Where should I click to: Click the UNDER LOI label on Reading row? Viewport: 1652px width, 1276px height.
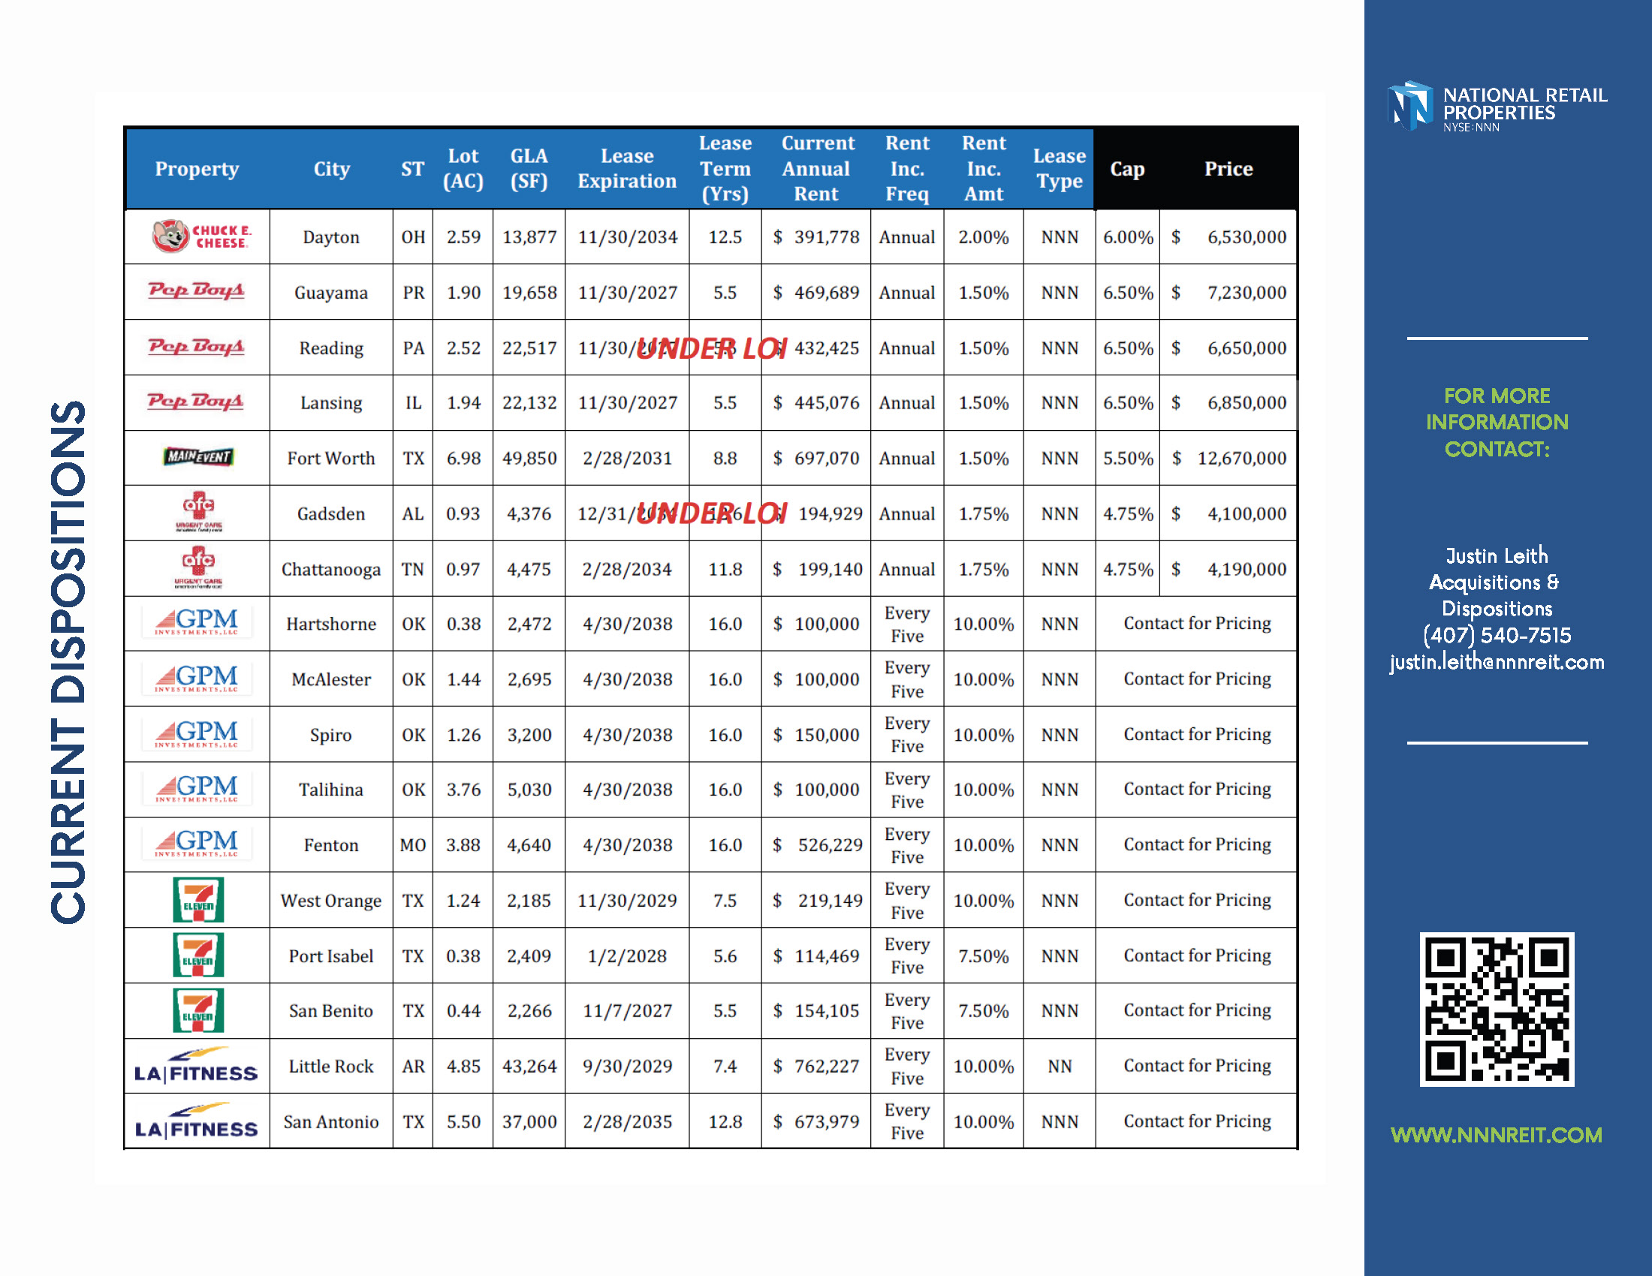[x=711, y=348]
